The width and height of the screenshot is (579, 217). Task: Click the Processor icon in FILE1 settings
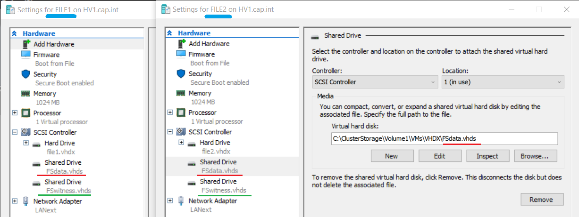point(25,113)
